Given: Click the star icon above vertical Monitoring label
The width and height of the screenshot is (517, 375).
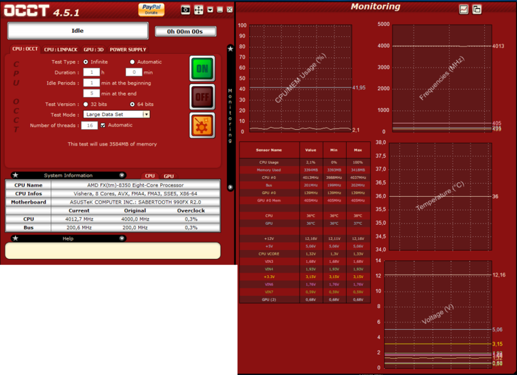Looking at the screenshot, I should tap(230, 49).
